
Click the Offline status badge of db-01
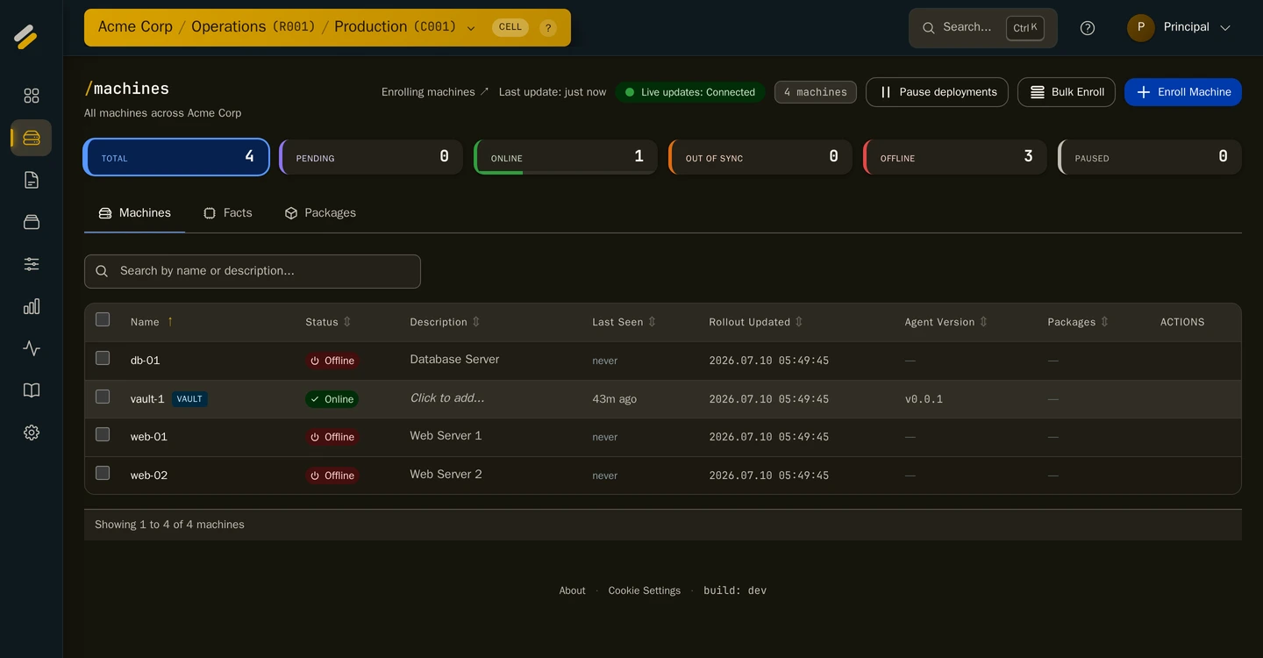(x=332, y=361)
